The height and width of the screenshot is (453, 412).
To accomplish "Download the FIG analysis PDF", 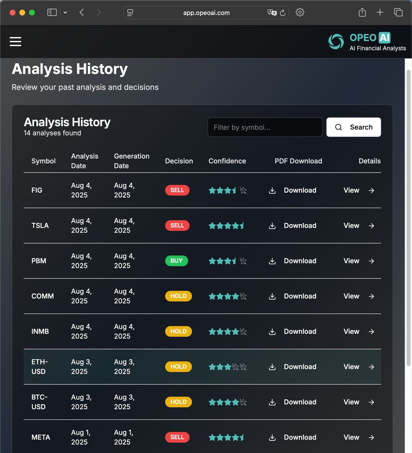I will click(292, 190).
